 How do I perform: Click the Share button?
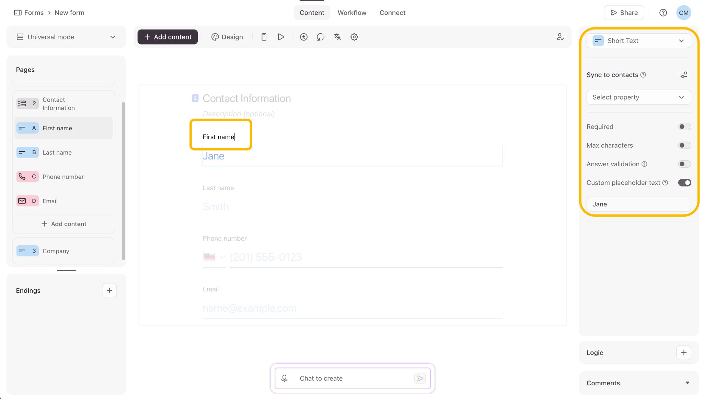click(x=624, y=13)
